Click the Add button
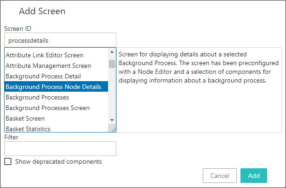 [254, 176]
